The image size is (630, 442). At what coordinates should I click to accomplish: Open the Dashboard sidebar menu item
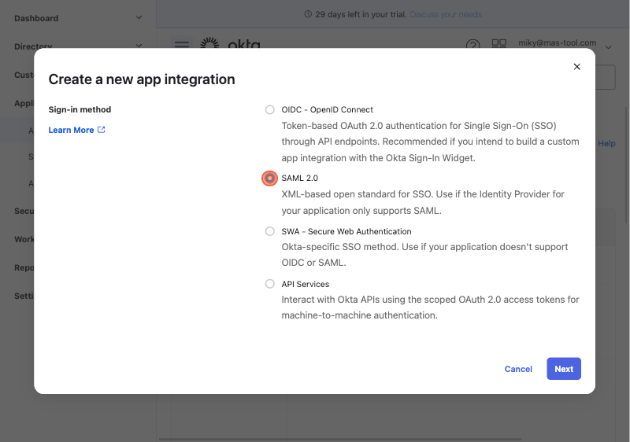point(36,18)
